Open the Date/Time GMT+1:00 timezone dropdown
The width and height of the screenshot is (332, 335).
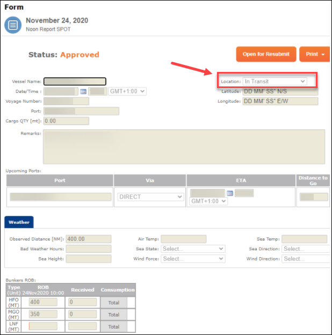(x=127, y=91)
